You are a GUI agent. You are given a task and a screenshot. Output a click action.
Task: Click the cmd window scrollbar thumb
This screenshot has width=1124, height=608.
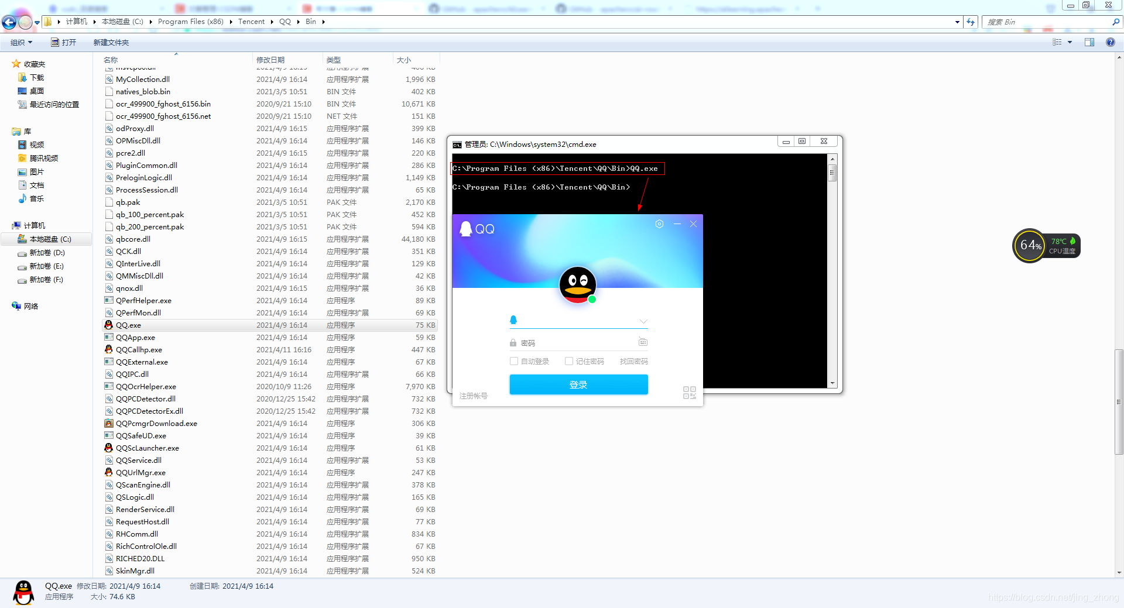pyautogui.click(x=832, y=173)
